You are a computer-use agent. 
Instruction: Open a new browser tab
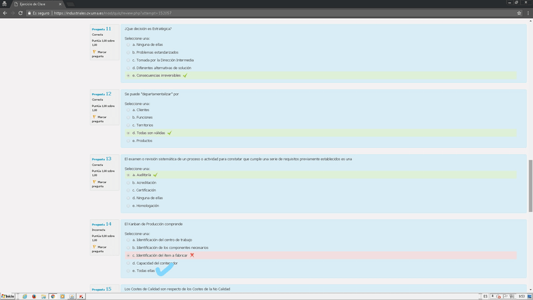70,4
